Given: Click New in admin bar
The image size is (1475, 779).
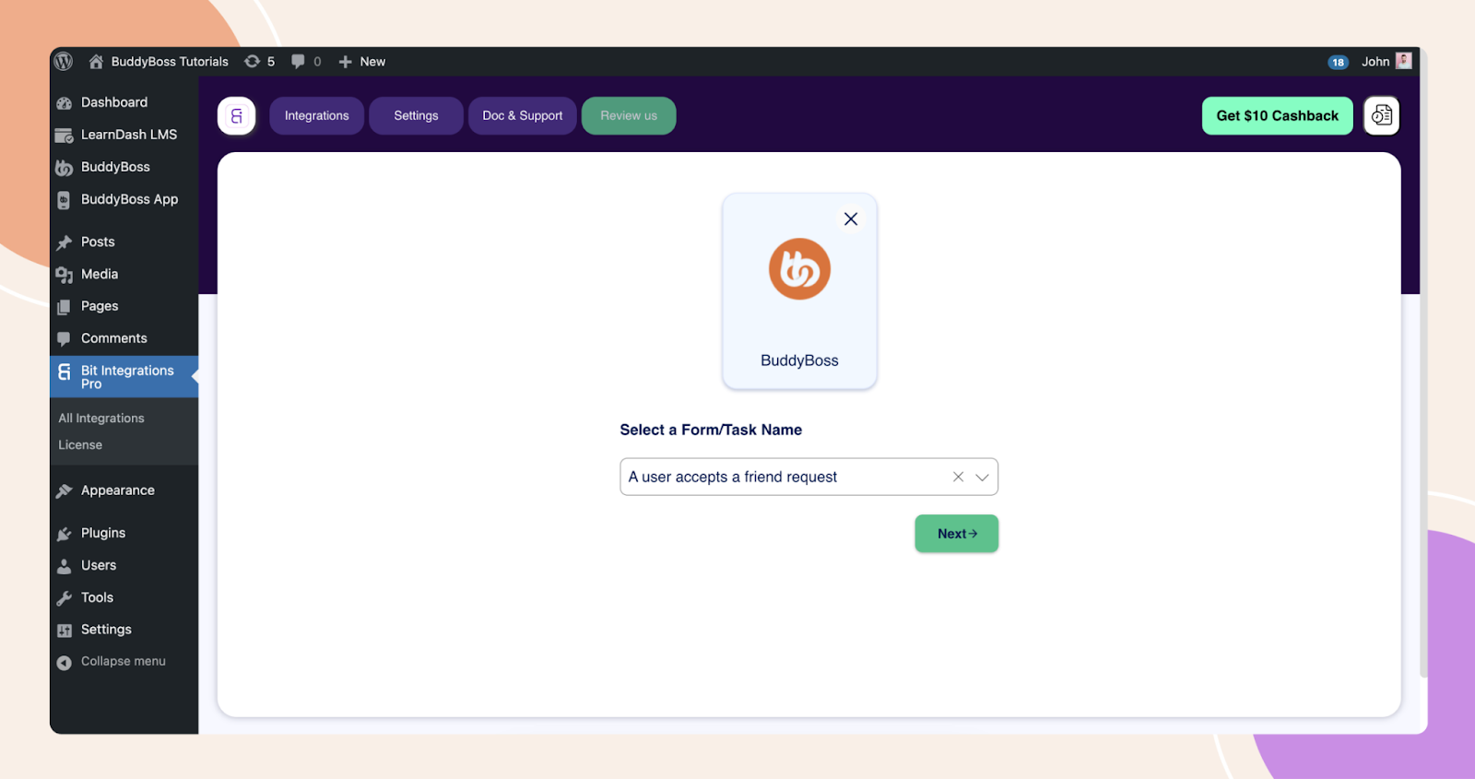Looking at the screenshot, I should coord(372,62).
